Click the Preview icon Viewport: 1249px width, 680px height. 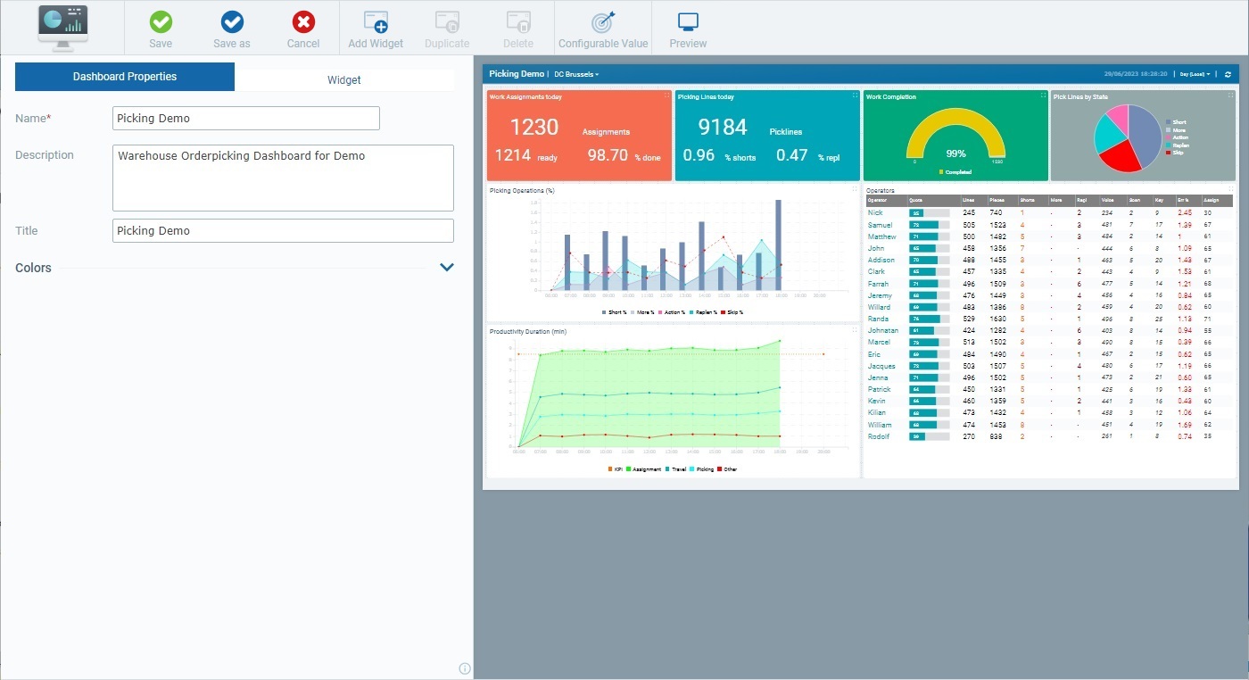(x=687, y=28)
